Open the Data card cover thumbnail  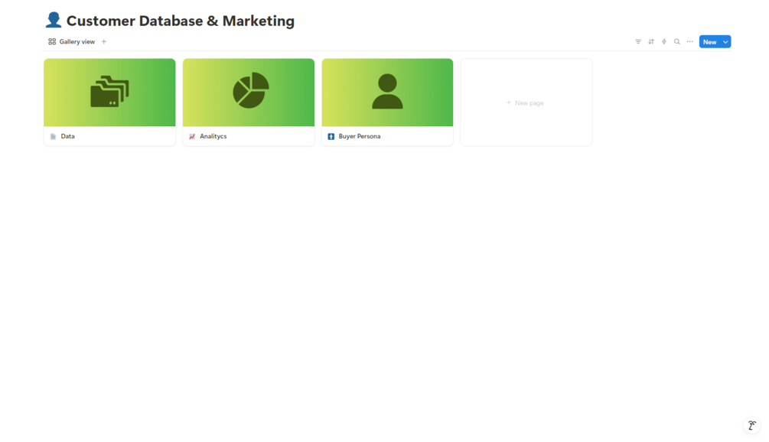[x=110, y=93]
